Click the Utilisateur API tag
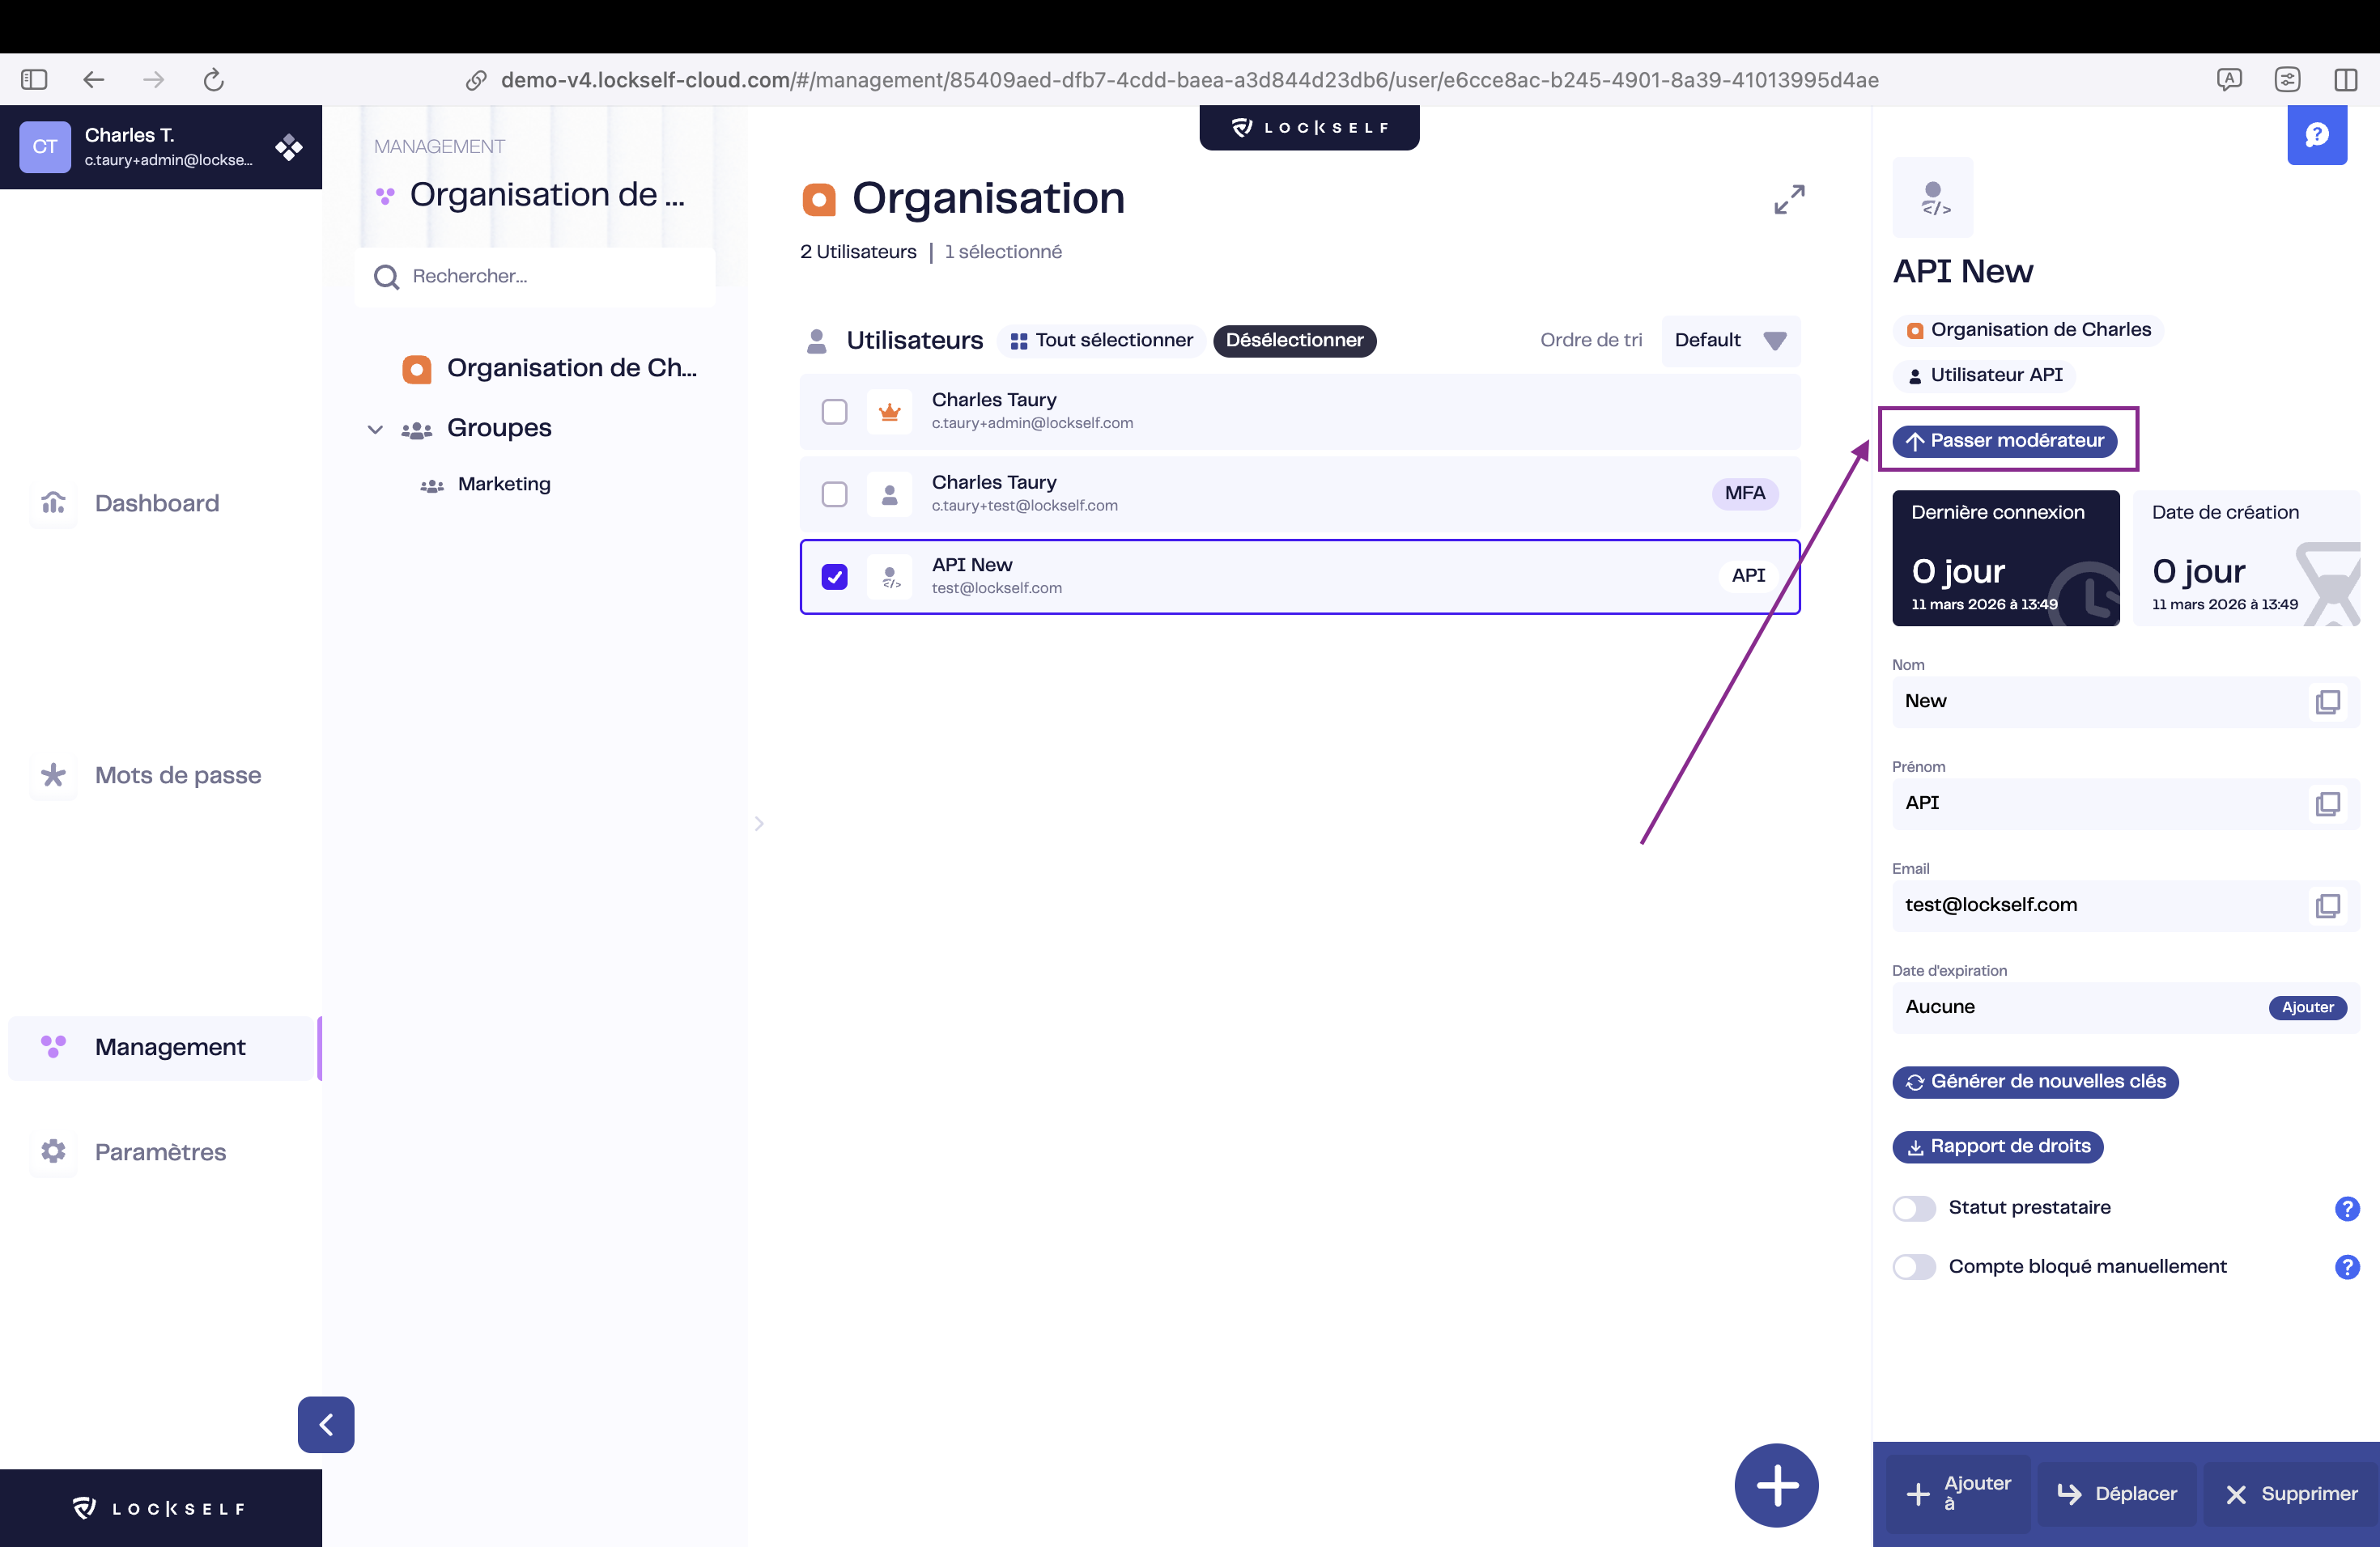The image size is (2380, 1547). pos(1985,375)
